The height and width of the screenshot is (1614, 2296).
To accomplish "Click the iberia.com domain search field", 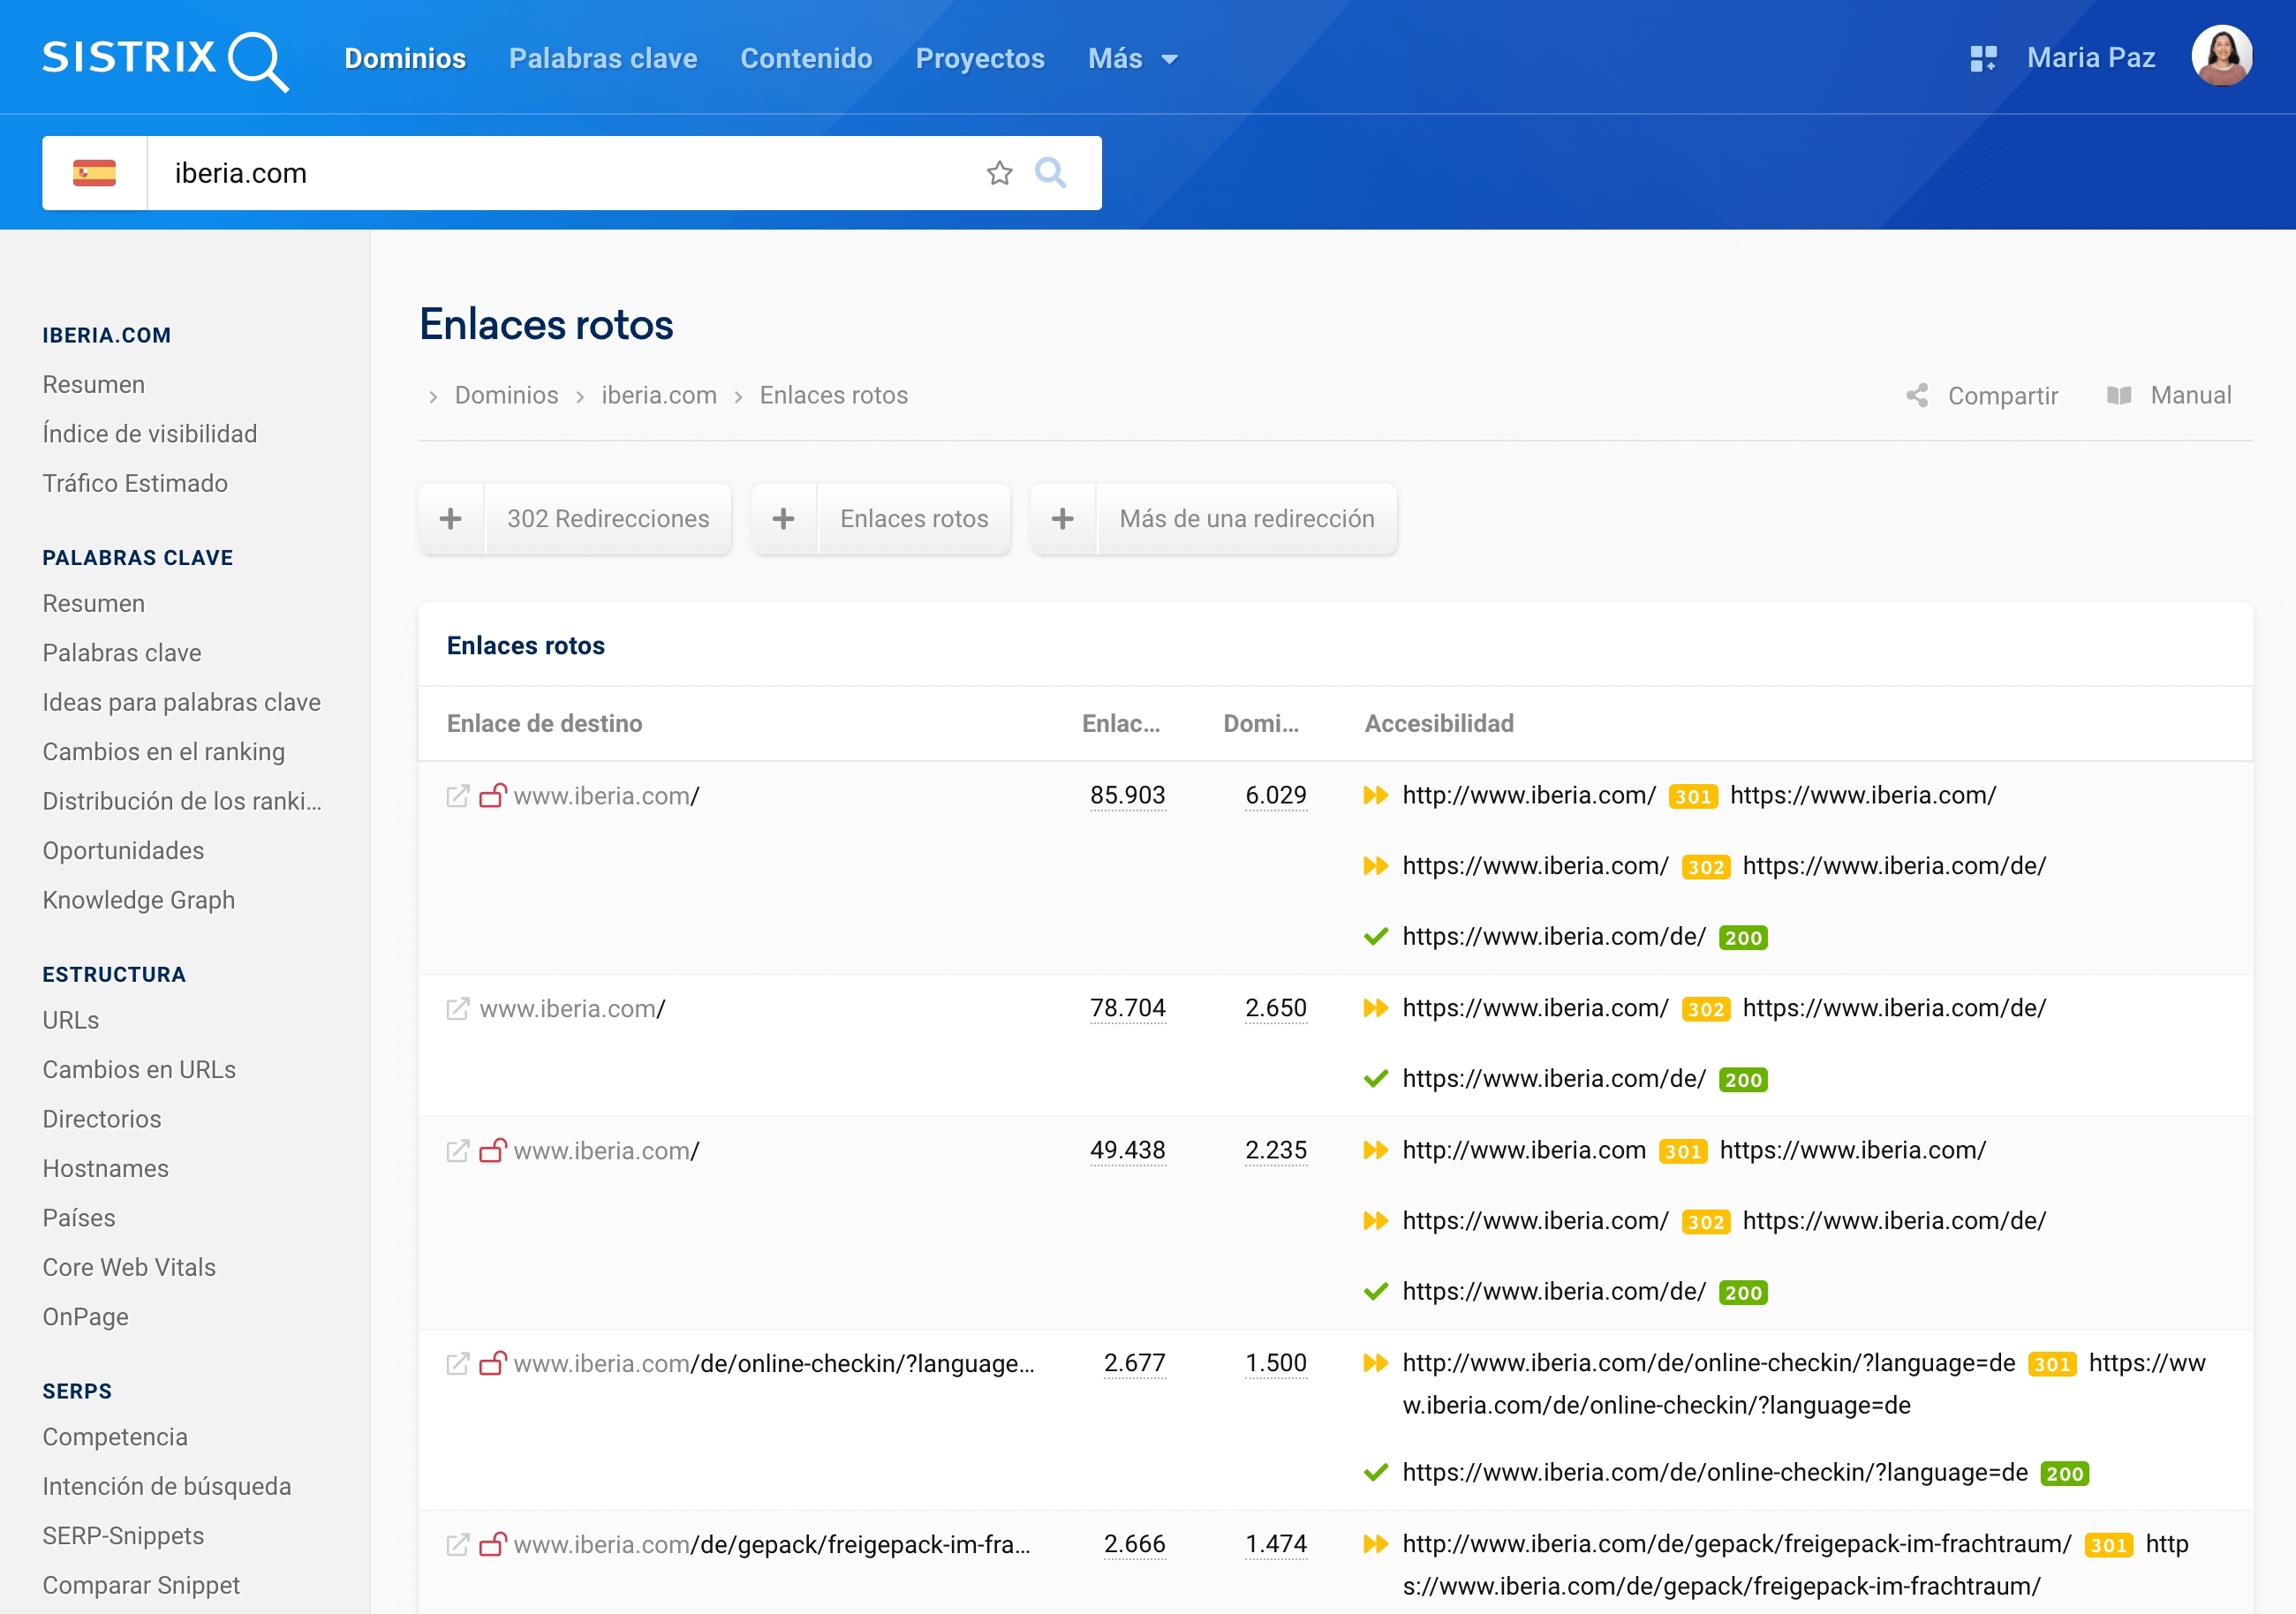I will [x=560, y=173].
